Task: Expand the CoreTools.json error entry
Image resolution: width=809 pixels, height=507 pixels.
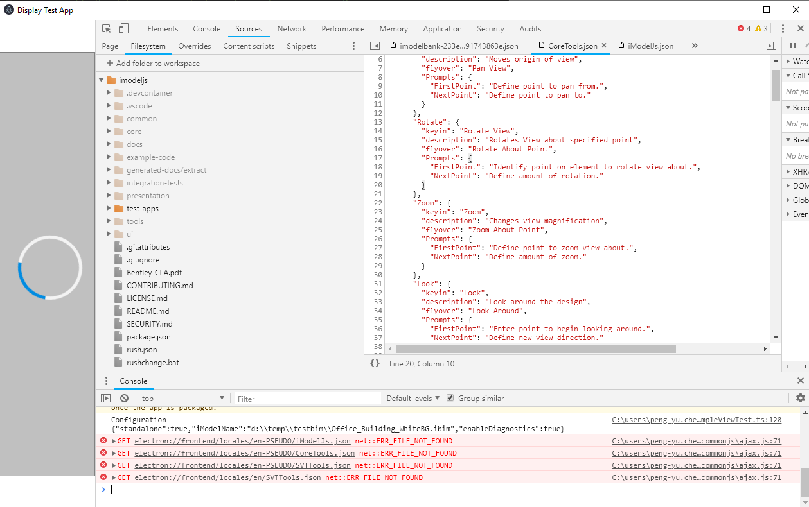Action: pos(114,453)
